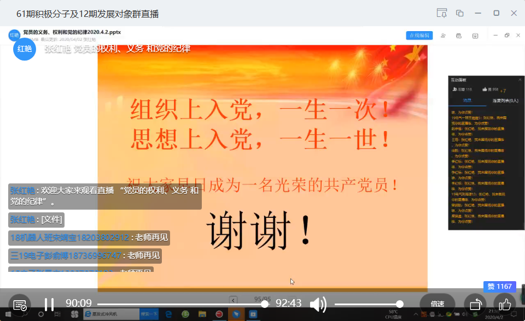Open the 倍速 playback speed menu
525x321 pixels.
[x=437, y=304]
